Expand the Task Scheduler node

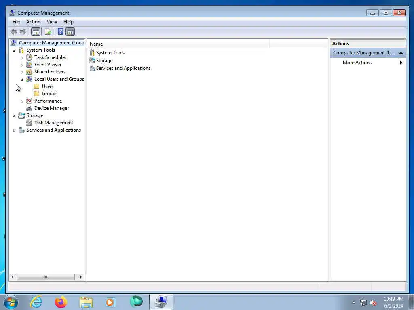point(22,57)
